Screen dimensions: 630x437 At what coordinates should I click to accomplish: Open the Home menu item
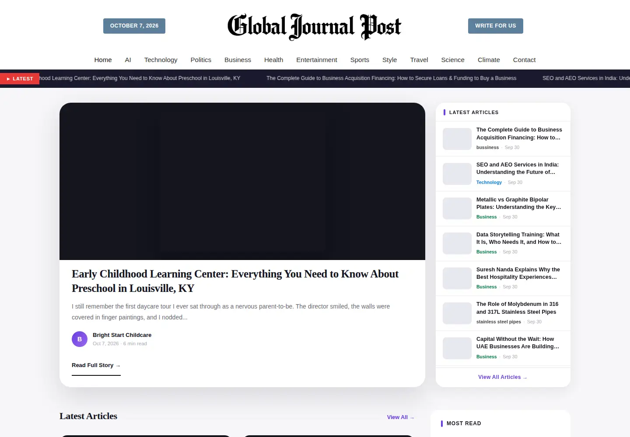pos(103,60)
